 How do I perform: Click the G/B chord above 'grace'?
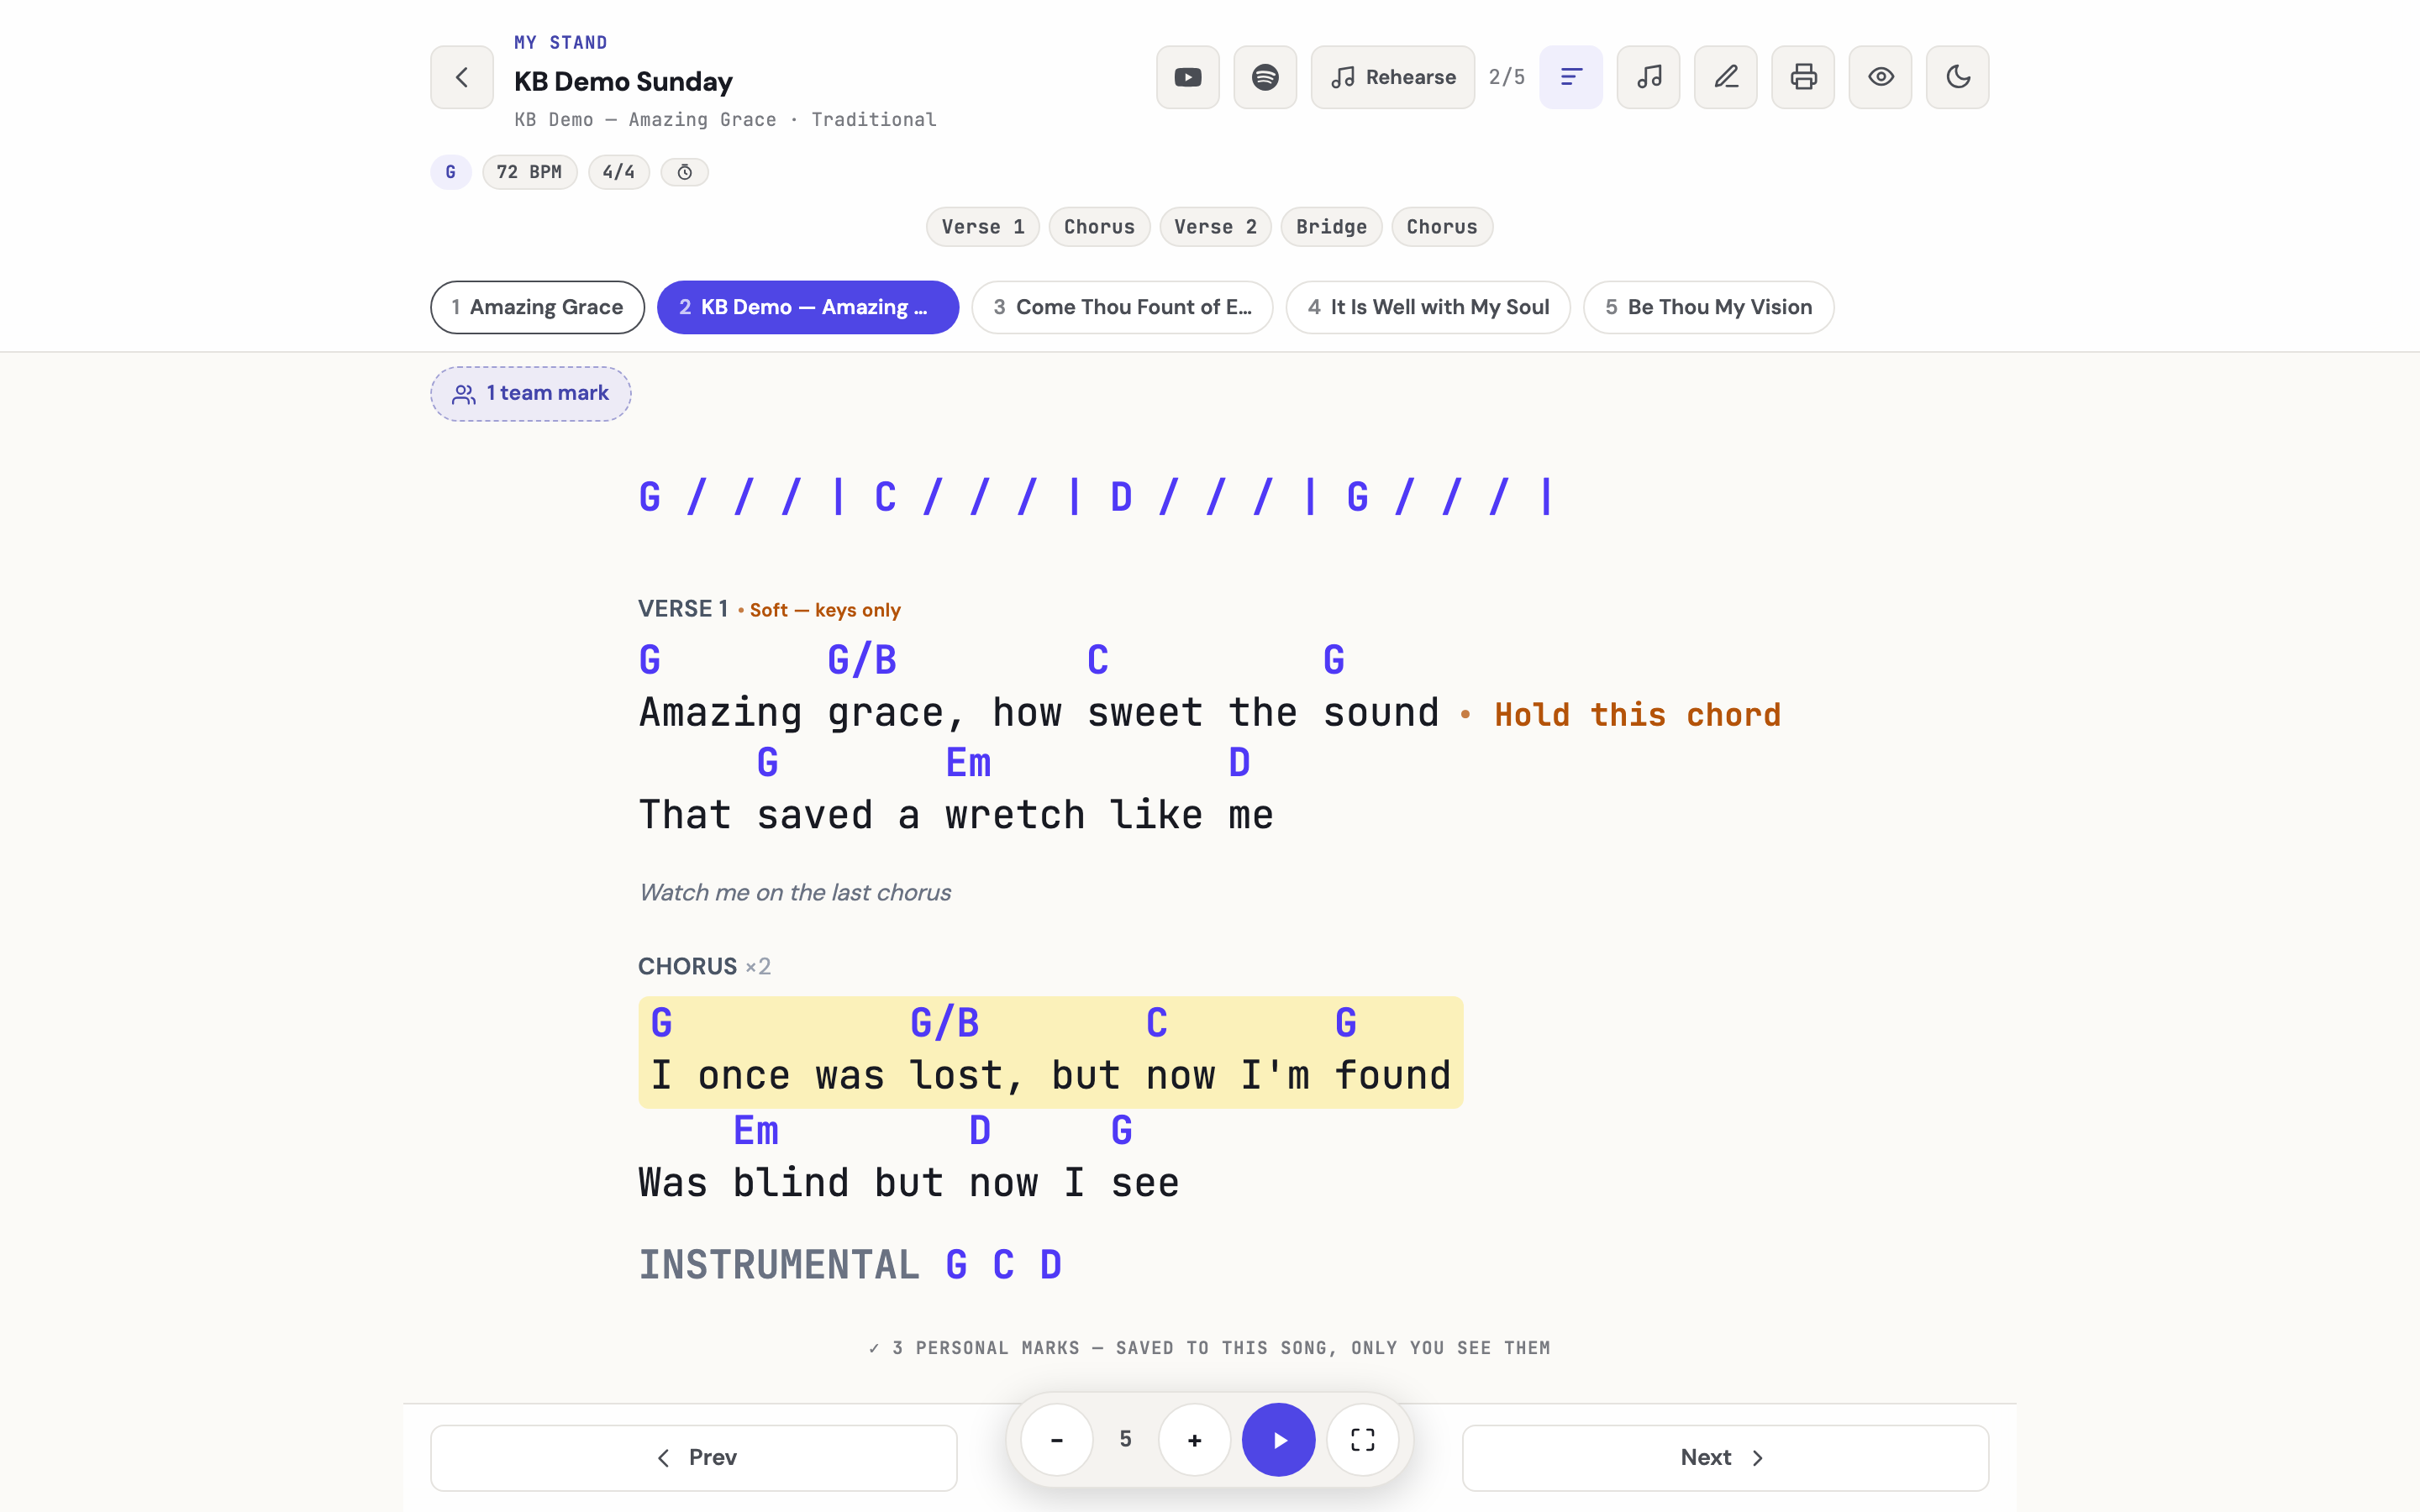tap(862, 660)
